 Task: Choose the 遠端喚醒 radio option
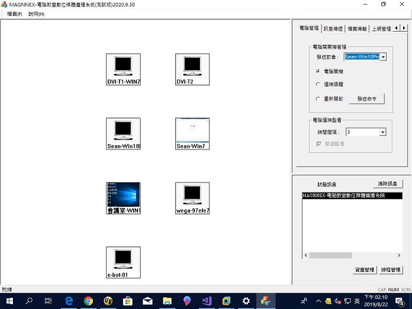pyautogui.click(x=318, y=85)
